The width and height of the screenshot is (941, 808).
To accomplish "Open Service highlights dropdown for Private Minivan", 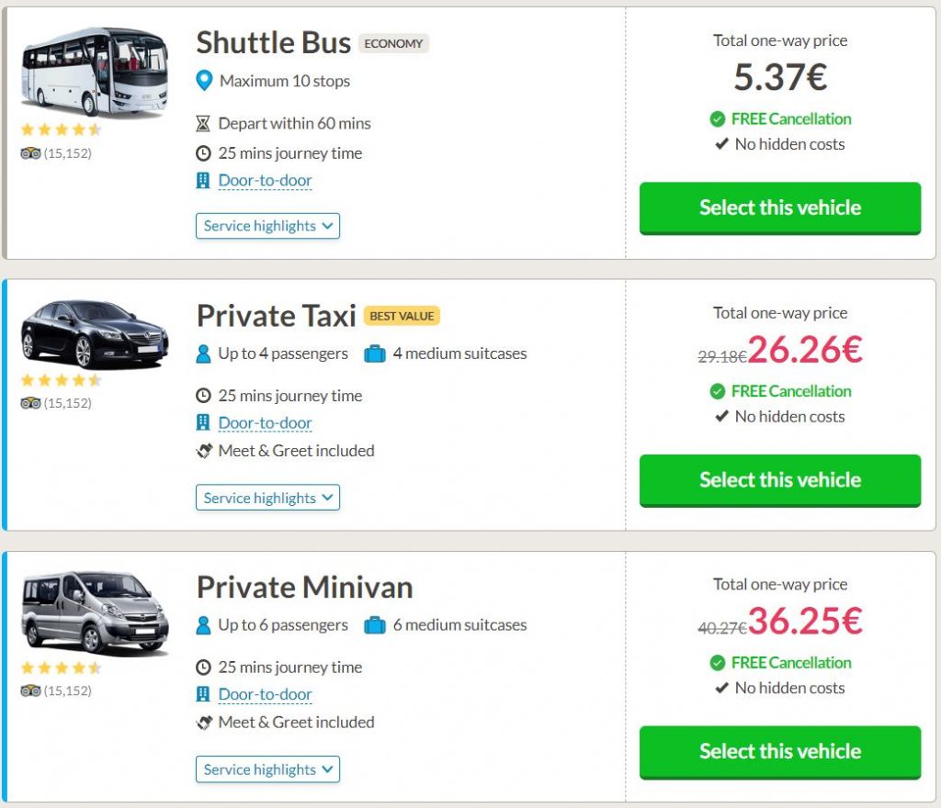I will [x=267, y=769].
